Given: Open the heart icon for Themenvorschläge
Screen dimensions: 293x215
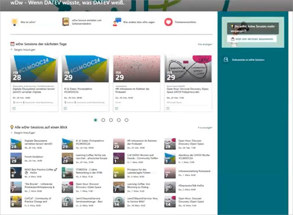Looking at the screenshot, I should pyautogui.click(x=168, y=22).
